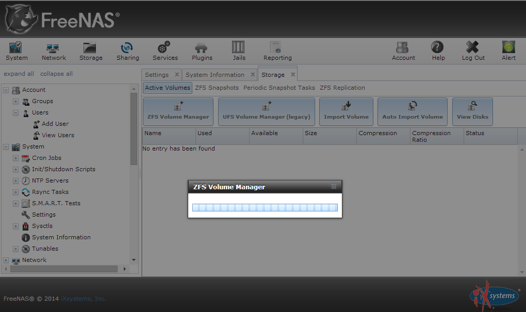The image size is (526, 312).
Task: Click the S.M.A.R.T. Tests icon
Action: (26, 204)
